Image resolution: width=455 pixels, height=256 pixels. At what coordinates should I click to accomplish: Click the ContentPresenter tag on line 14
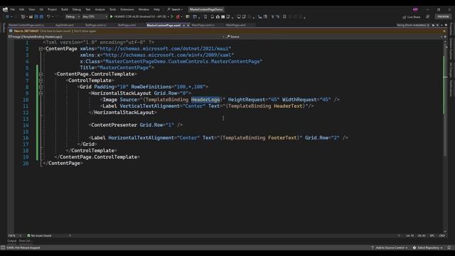point(114,125)
